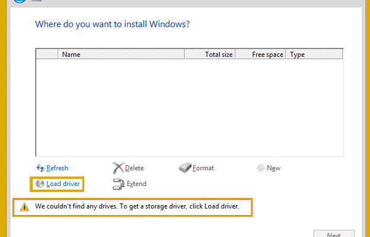
Task: Click the Load driver disc icon
Action: (40, 184)
